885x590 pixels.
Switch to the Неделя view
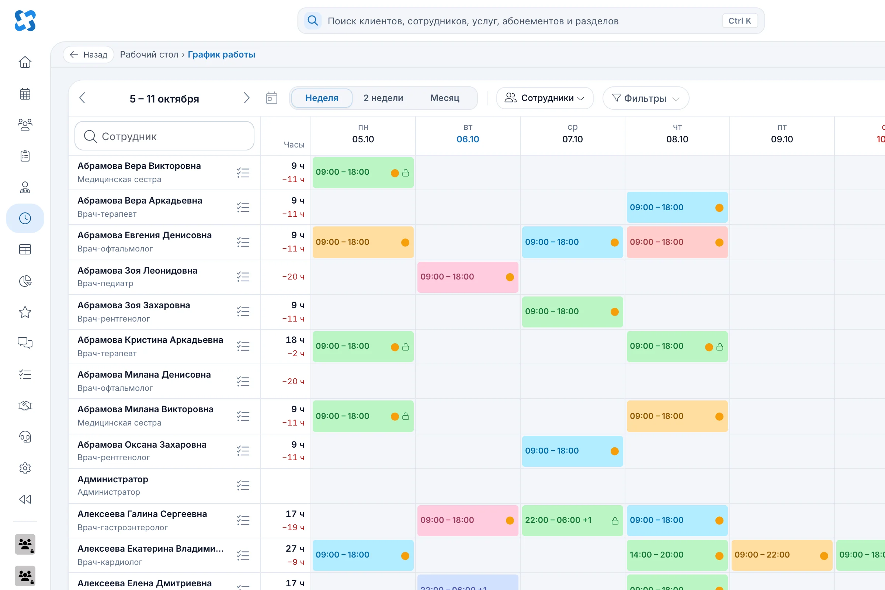(322, 98)
